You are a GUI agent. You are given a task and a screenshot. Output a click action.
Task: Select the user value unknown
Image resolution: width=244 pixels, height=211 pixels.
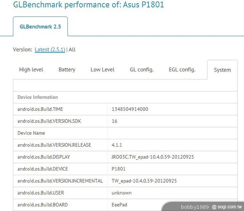tap(122, 193)
